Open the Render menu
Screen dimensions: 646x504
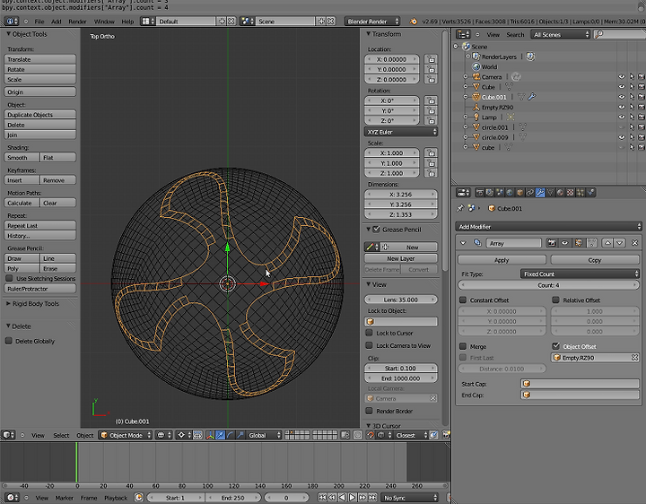click(x=77, y=22)
